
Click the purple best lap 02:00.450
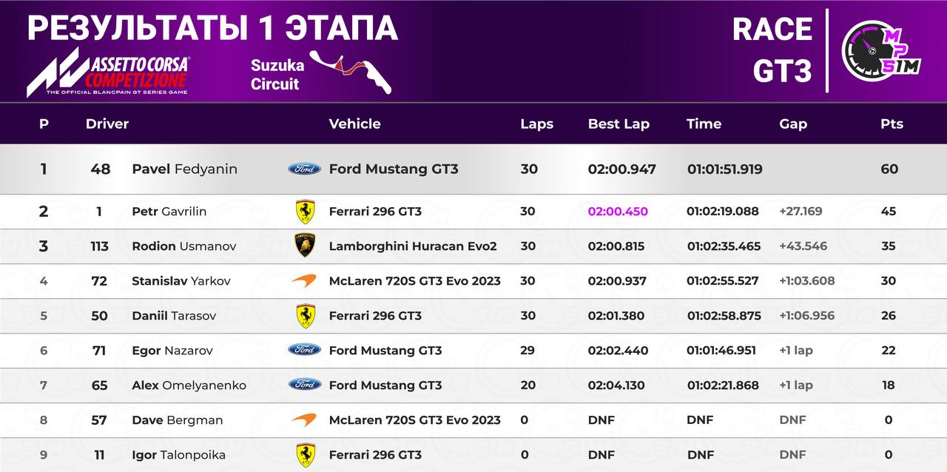pyautogui.click(x=618, y=212)
